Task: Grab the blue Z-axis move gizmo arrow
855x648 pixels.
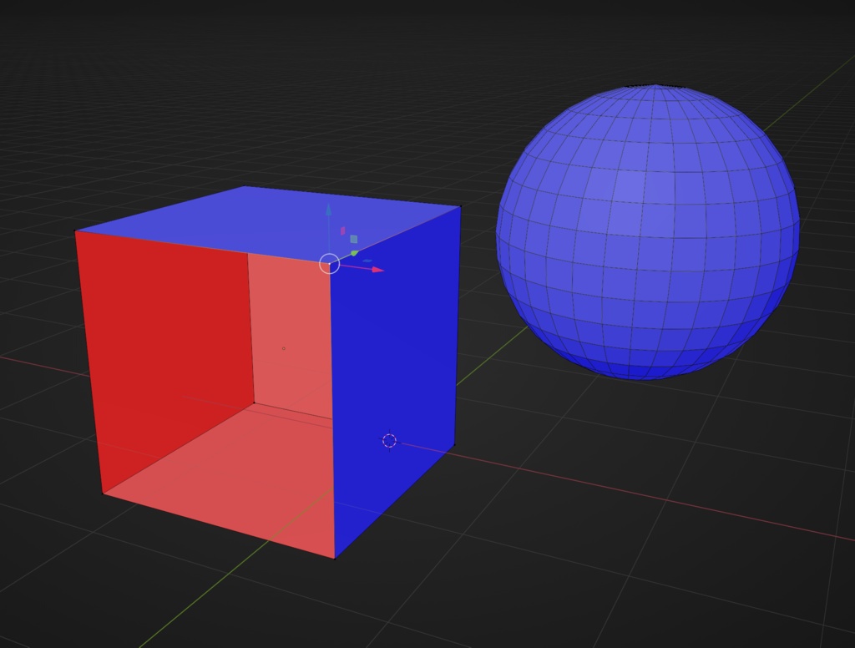Action: 328,210
